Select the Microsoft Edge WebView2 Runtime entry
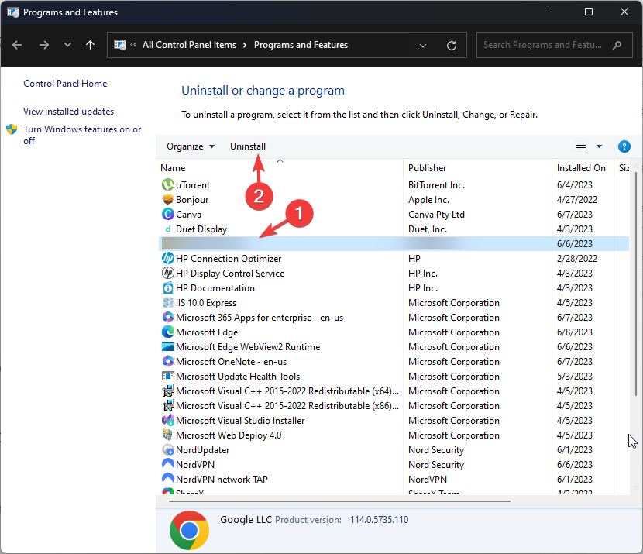The image size is (643, 554). point(248,347)
